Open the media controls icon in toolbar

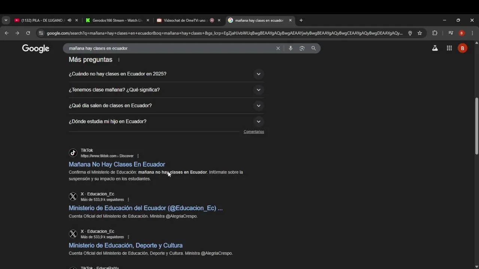(451, 33)
